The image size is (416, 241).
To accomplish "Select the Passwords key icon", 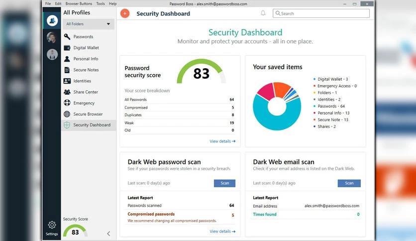I will pyautogui.click(x=67, y=37).
